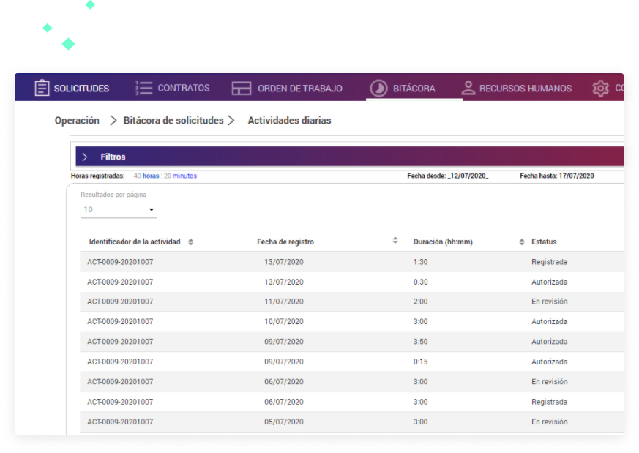Screen dimensions: 639x453
Task: Edit the Fecha desde date field
Action: 468,176
